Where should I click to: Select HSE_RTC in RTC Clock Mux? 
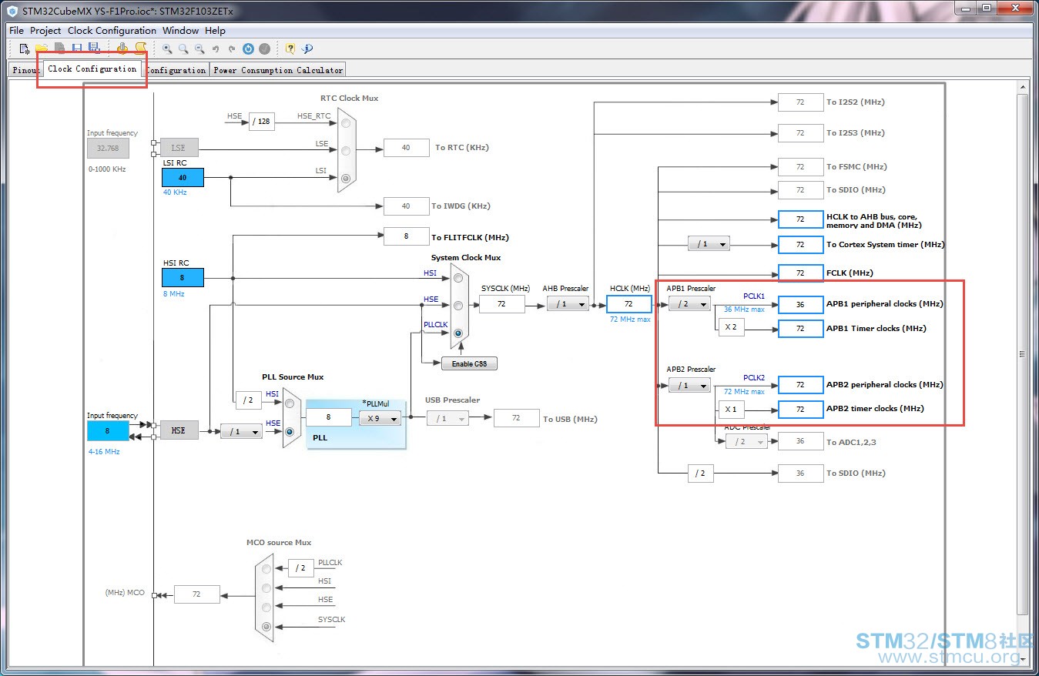(x=346, y=122)
